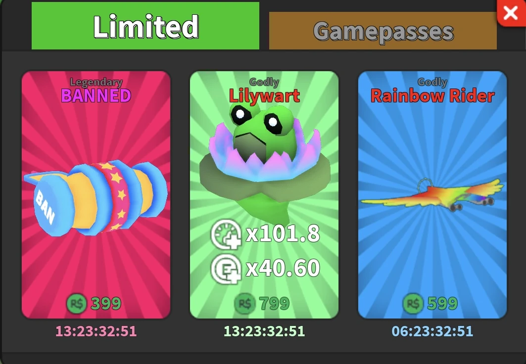Click the BAN hammer item image
526x364 pixels.
click(96, 198)
